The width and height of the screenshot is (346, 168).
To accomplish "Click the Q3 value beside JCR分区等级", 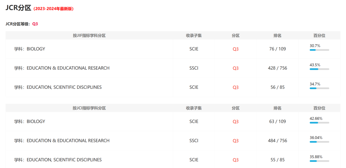I will click(x=35, y=24).
